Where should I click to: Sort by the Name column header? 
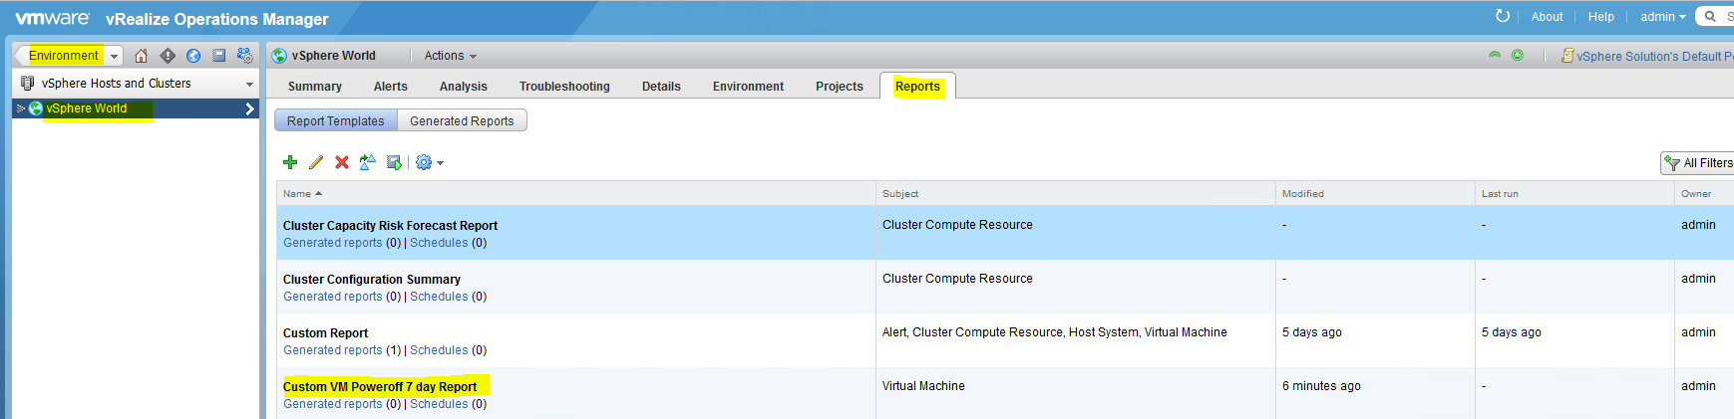302,193
